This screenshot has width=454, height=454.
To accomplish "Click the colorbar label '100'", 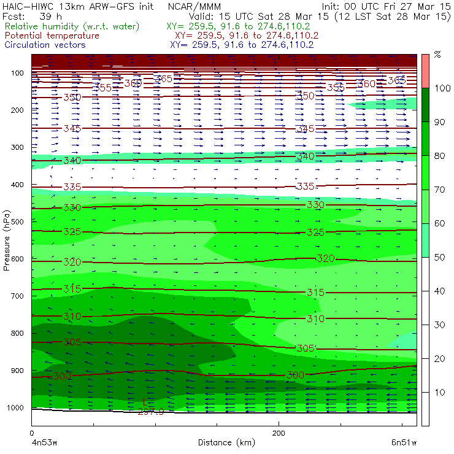I will pyautogui.click(x=443, y=88).
